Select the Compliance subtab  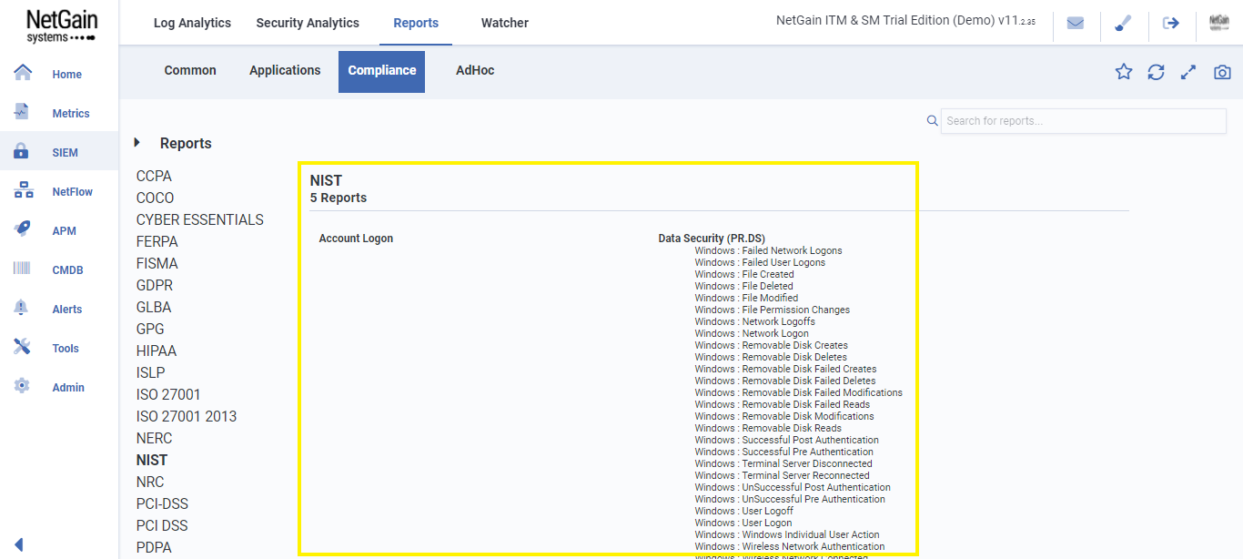(382, 71)
